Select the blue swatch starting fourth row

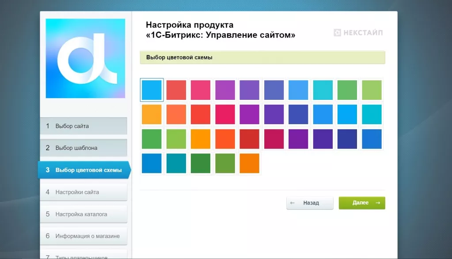pyautogui.click(x=152, y=164)
